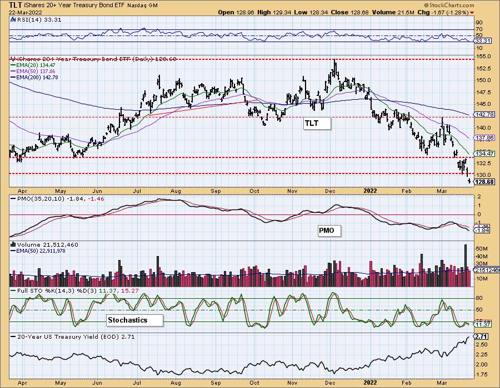The image size is (500, 388).
Task: Click the 50M volume axis label
Action: (x=482, y=249)
